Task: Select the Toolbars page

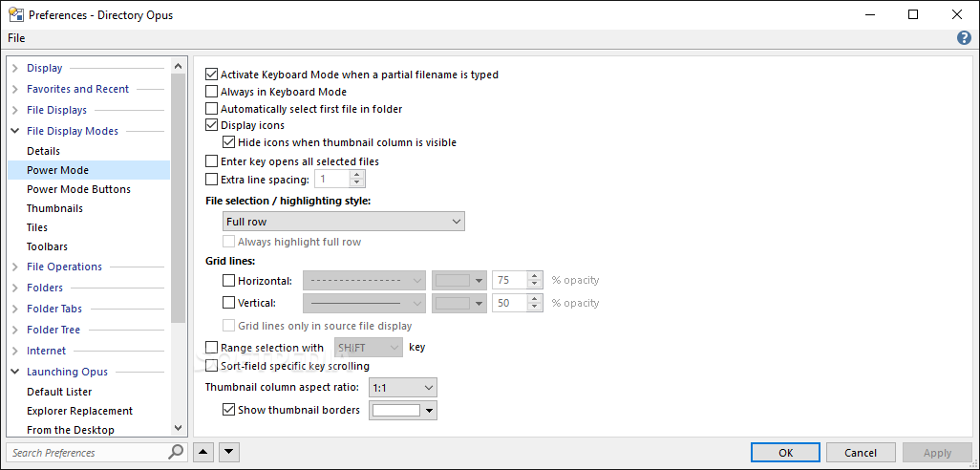Action: (47, 246)
